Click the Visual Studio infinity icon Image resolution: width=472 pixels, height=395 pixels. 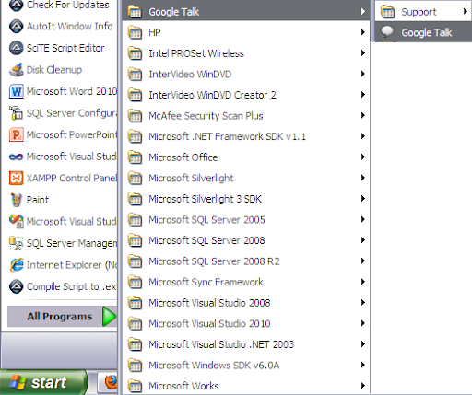point(16,157)
